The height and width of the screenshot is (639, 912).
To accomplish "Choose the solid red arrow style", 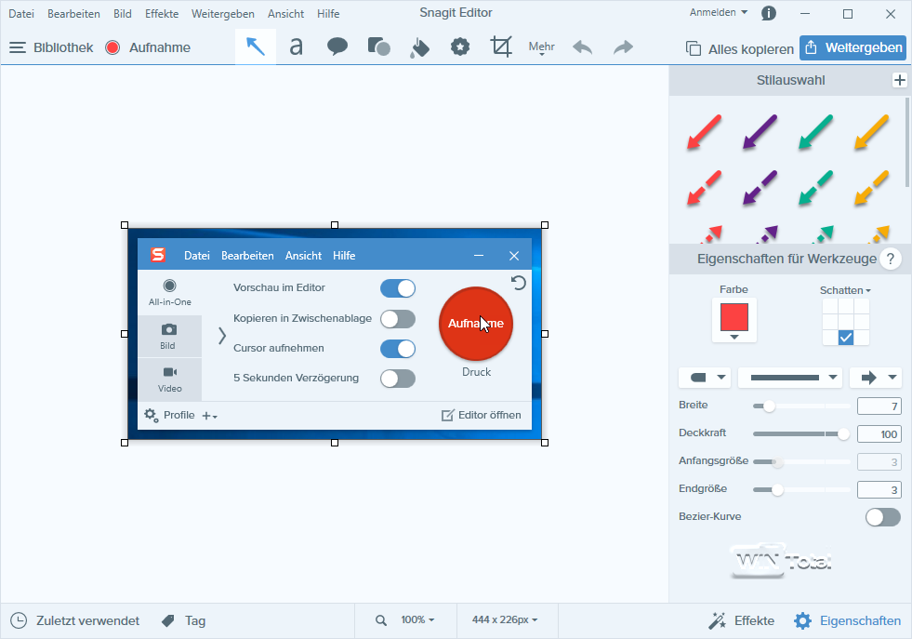I will pyautogui.click(x=705, y=132).
